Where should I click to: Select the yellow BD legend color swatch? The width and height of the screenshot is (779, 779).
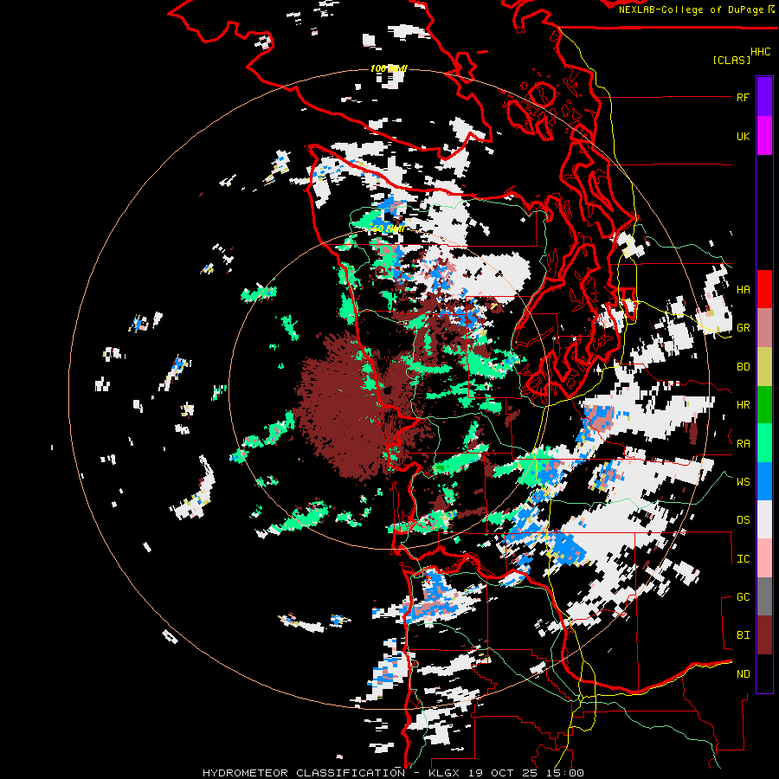pos(764,366)
